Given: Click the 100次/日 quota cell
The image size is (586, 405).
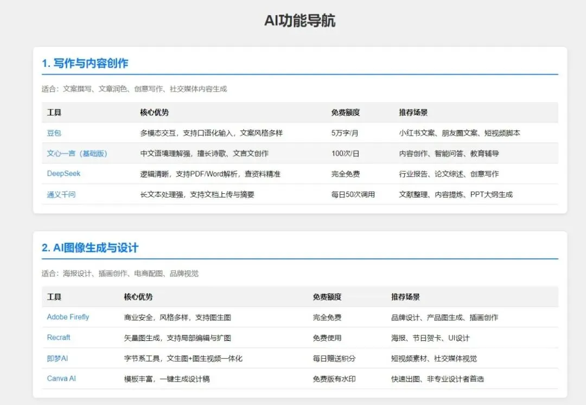Looking at the screenshot, I should 345,153.
